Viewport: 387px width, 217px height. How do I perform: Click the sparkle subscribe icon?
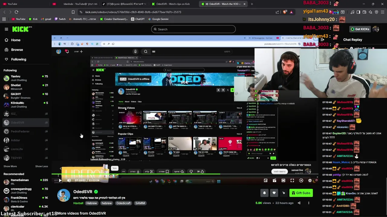[284, 193]
